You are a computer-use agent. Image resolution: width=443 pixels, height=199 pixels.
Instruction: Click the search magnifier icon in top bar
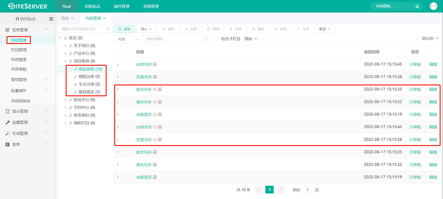(x=417, y=6)
